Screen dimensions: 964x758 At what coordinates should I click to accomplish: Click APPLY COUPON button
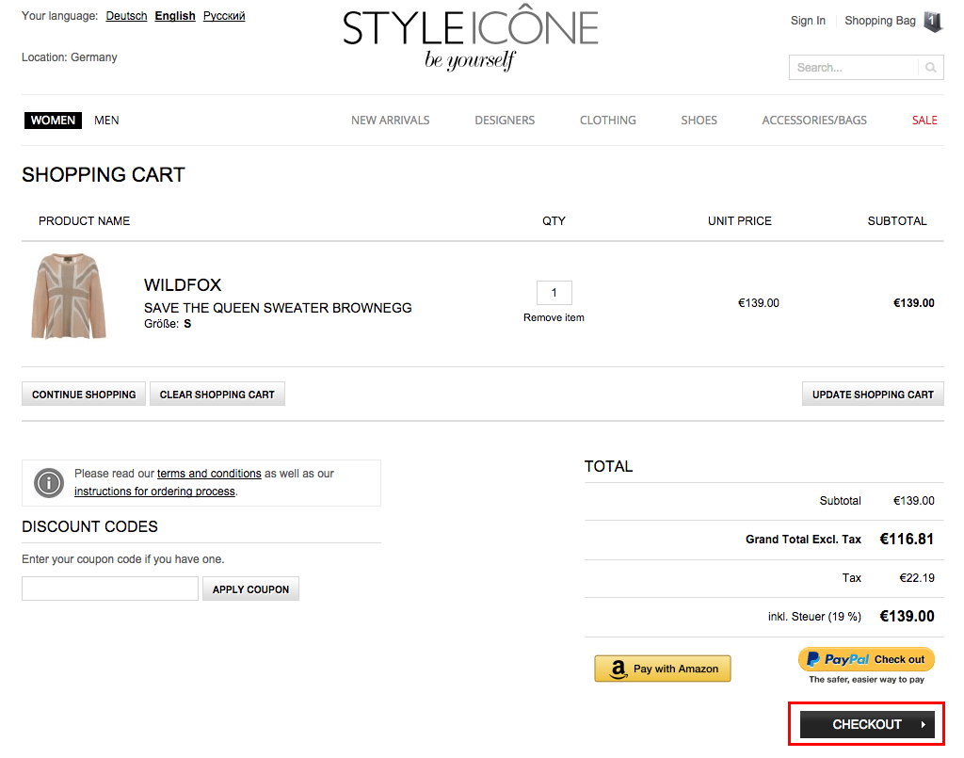250,589
